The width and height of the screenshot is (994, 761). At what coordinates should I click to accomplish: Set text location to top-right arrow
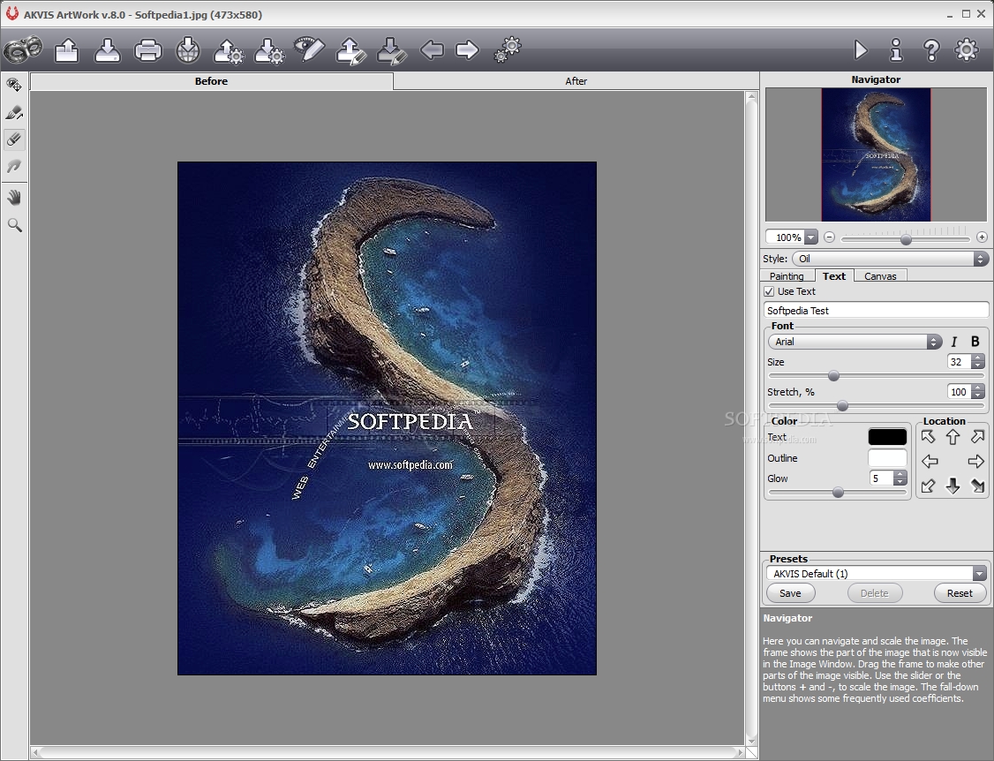(977, 437)
